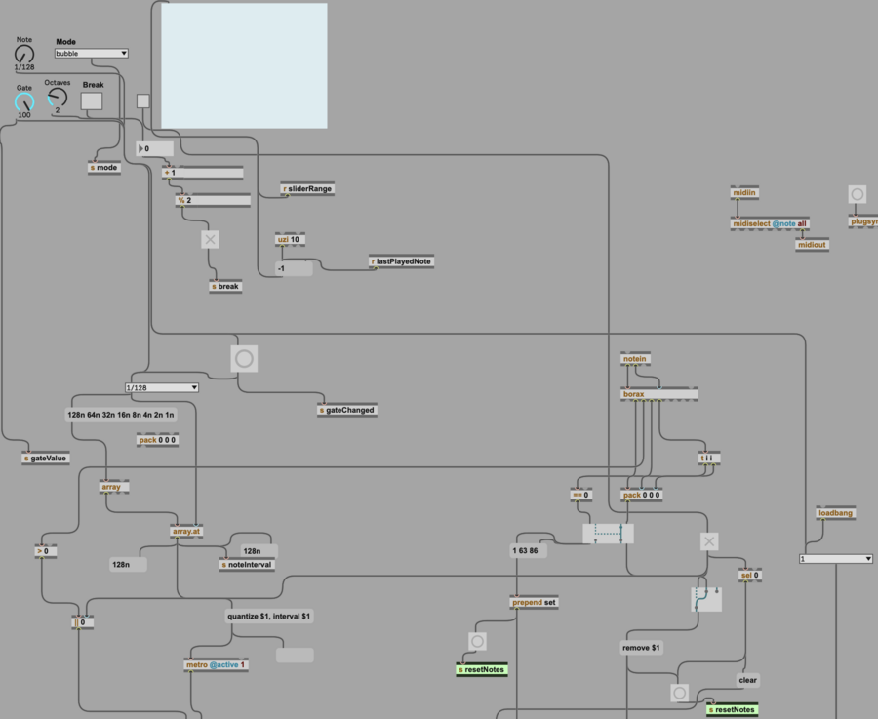Click the Octaves dial
Screen dimensions: 878x719
click(x=58, y=98)
